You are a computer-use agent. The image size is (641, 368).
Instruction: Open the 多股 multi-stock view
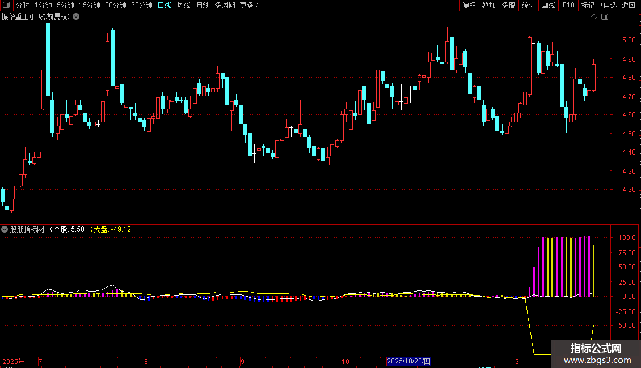(509, 5)
